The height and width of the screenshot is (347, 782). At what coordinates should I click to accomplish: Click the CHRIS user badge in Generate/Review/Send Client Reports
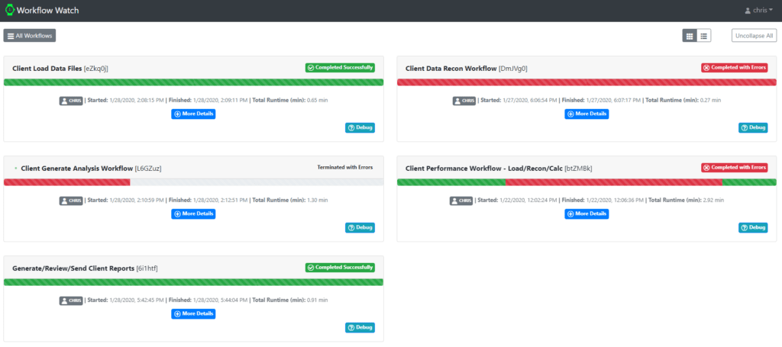point(71,300)
